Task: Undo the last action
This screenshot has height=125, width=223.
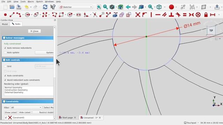Action: point(26,7)
